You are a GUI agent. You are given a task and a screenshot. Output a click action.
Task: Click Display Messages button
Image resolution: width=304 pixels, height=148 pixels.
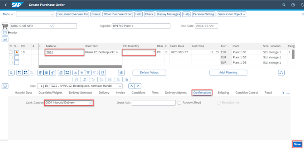(x=168, y=14)
